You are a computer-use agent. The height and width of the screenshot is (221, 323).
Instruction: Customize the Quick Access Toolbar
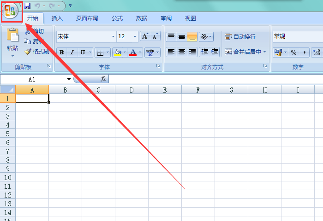pyautogui.click(x=71, y=6)
